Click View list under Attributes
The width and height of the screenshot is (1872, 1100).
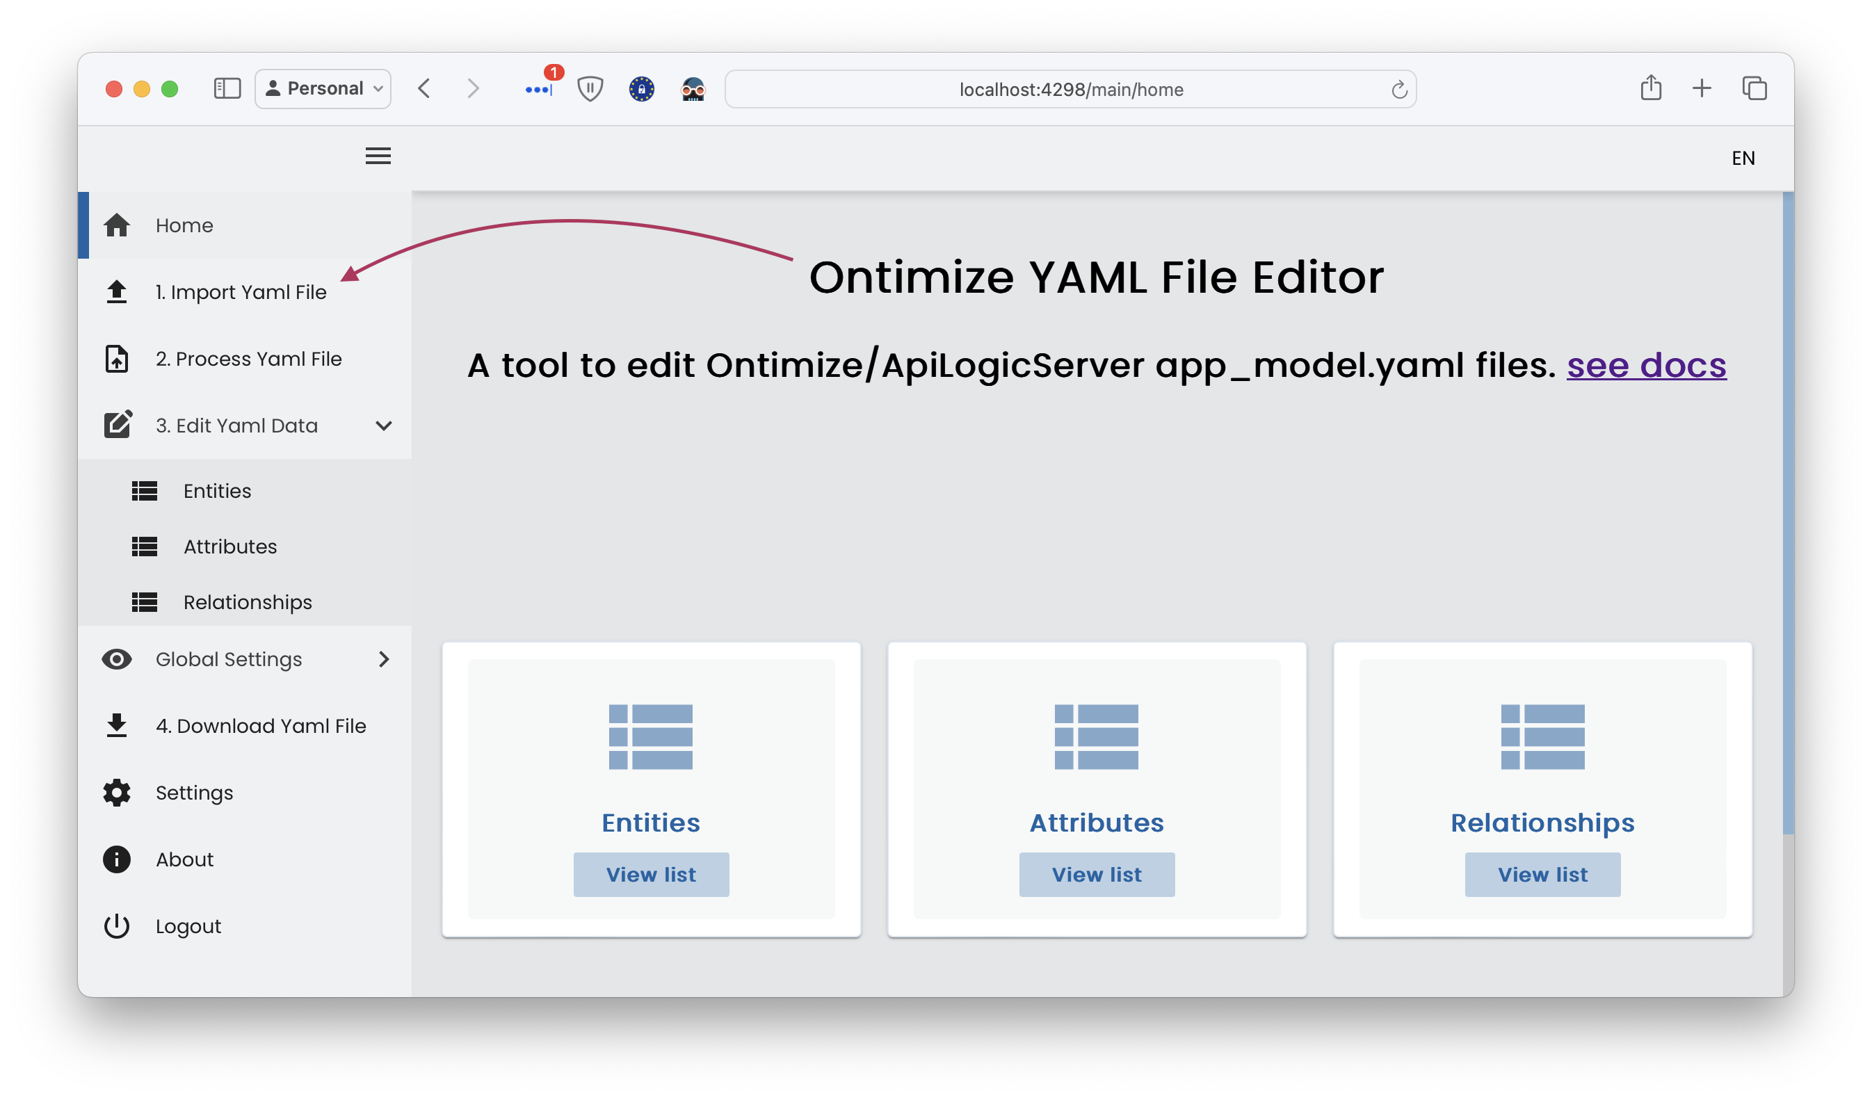1097,874
